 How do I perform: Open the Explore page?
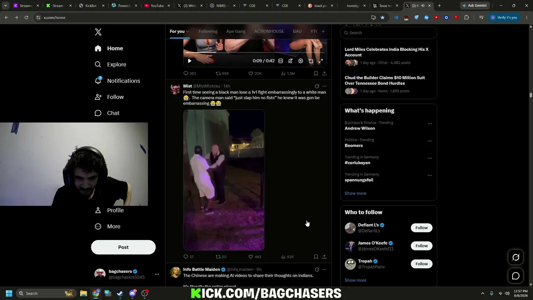[110, 65]
